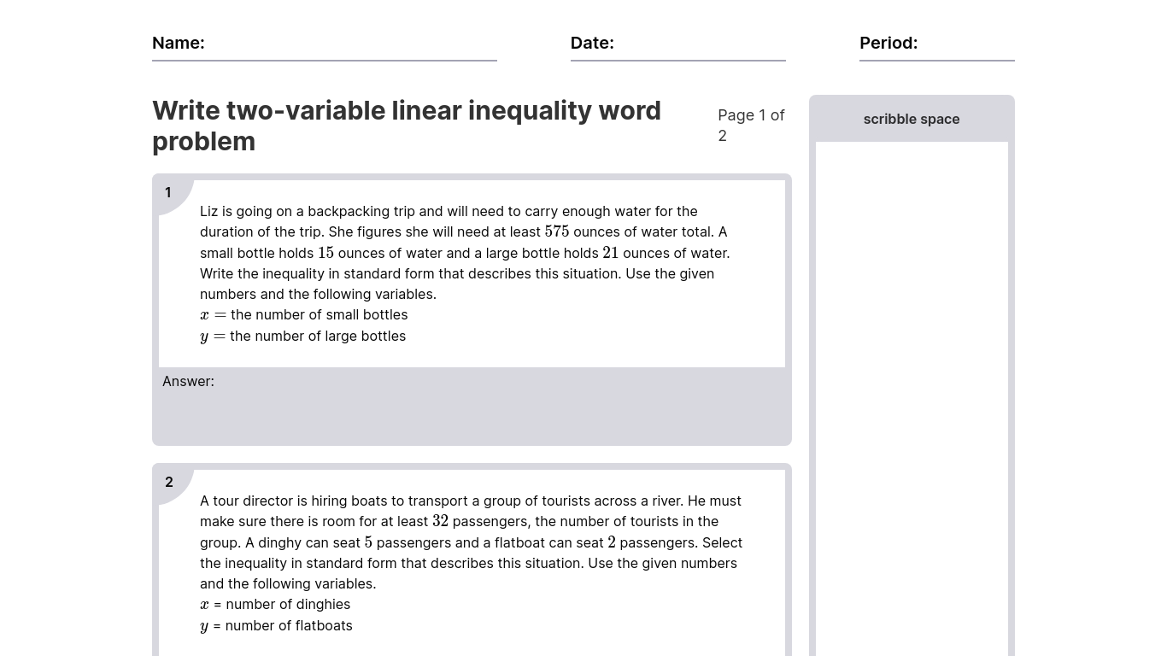The width and height of the screenshot is (1167, 656).
Task: Click the Answer: label
Action: coord(188,382)
